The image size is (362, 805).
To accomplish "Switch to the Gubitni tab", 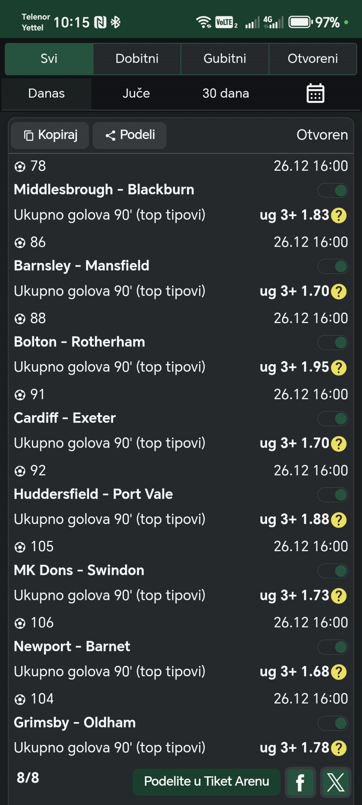I will pos(225,59).
